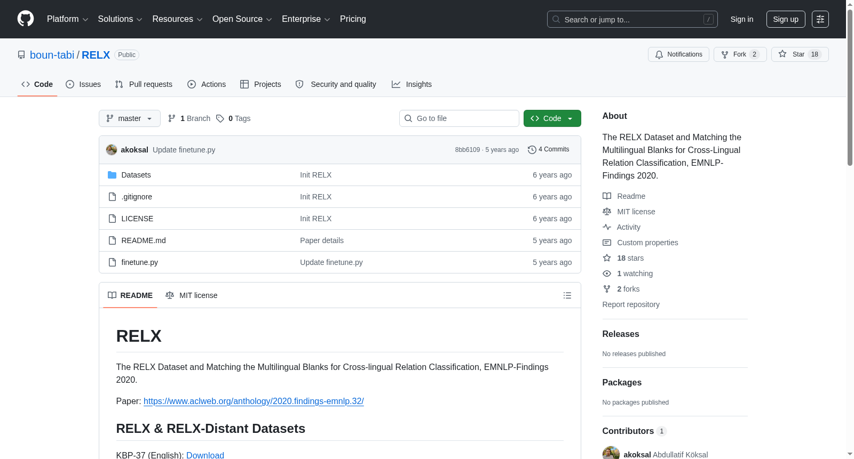854x459 pixels.
Task: Click the akoksal avatar in commit row
Action: (112, 150)
